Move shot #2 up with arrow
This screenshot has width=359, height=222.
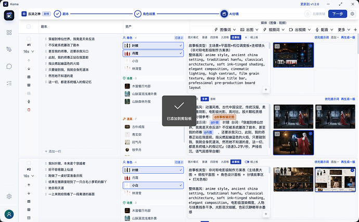click(29, 185)
